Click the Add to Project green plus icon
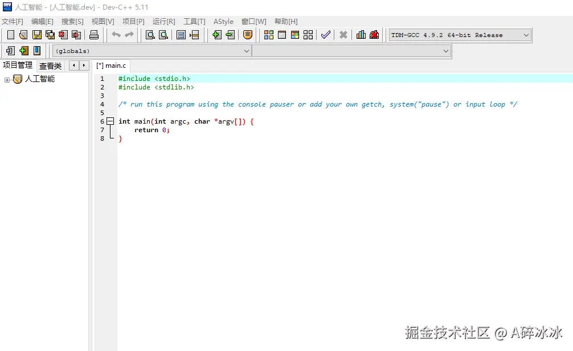 (216, 35)
